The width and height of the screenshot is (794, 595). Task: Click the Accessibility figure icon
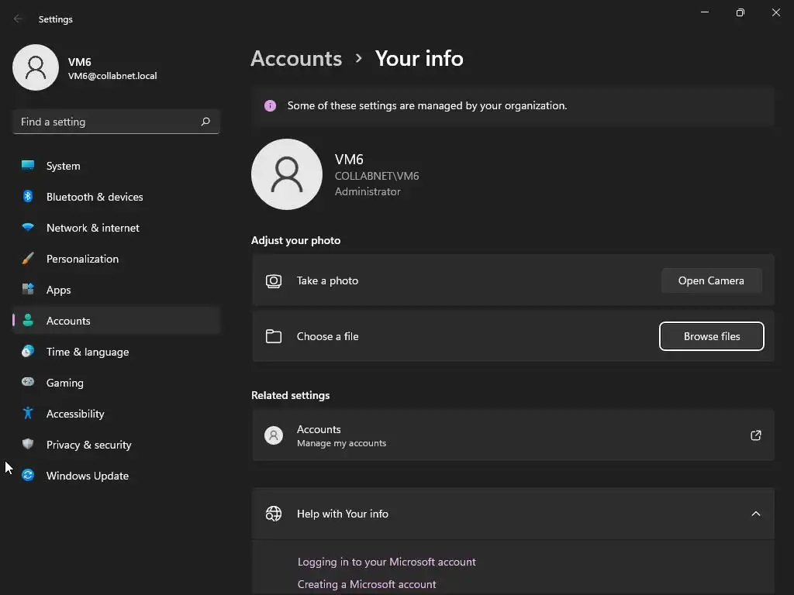tap(28, 414)
